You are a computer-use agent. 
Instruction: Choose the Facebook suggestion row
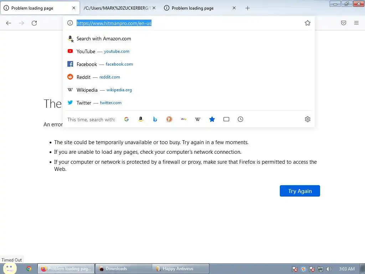189,64
